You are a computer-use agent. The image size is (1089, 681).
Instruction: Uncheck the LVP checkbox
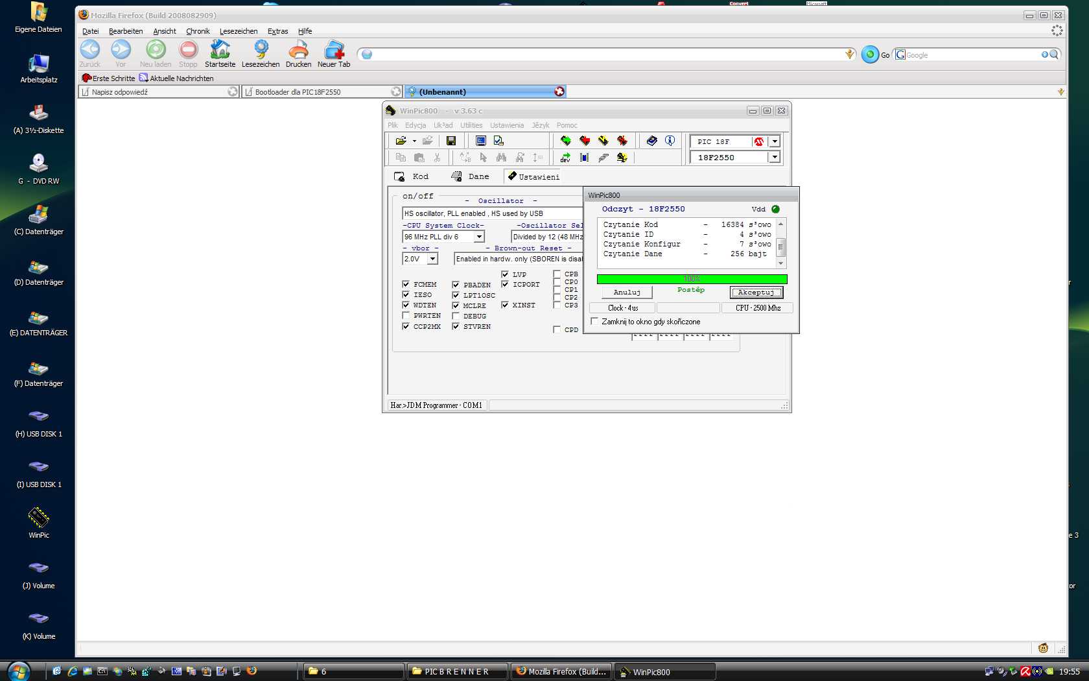(505, 274)
